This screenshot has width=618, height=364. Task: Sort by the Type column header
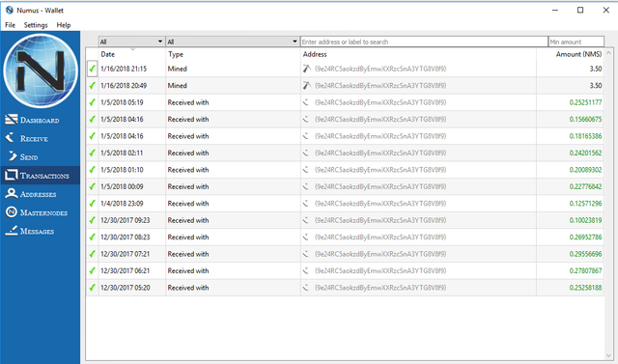(176, 54)
